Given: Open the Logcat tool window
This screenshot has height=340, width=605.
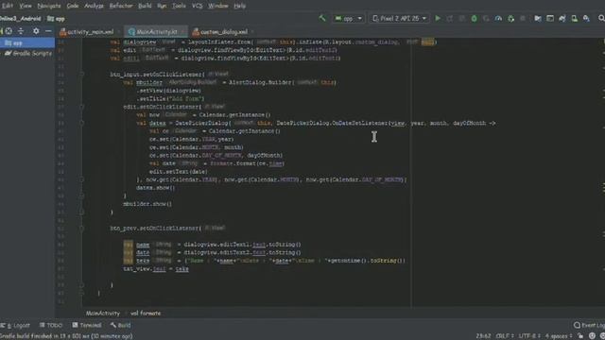Looking at the screenshot, I should 15,325.
